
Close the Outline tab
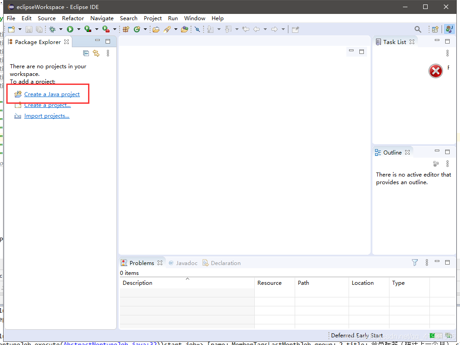[x=407, y=152]
